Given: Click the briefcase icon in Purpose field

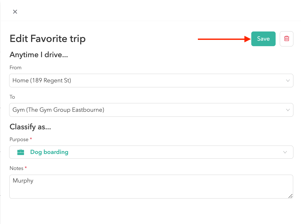Looking at the screenshot, I should [21, 152].
